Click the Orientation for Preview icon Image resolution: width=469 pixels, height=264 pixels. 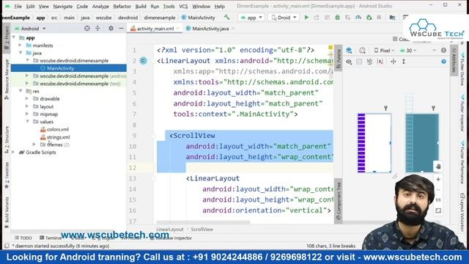(x=362, y=51)
